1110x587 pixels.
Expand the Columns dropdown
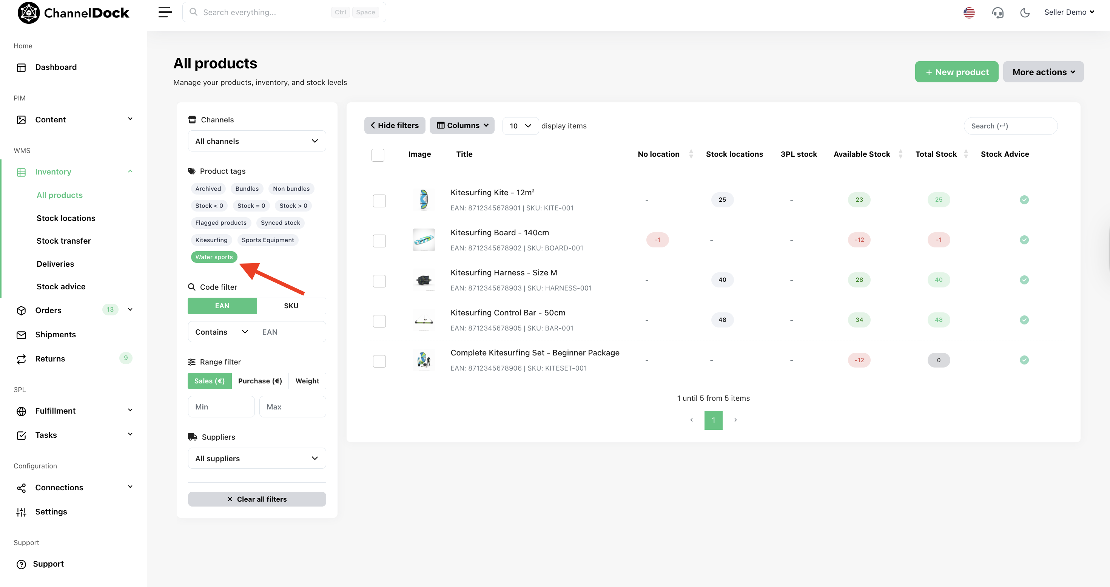(x=462, y=125)
